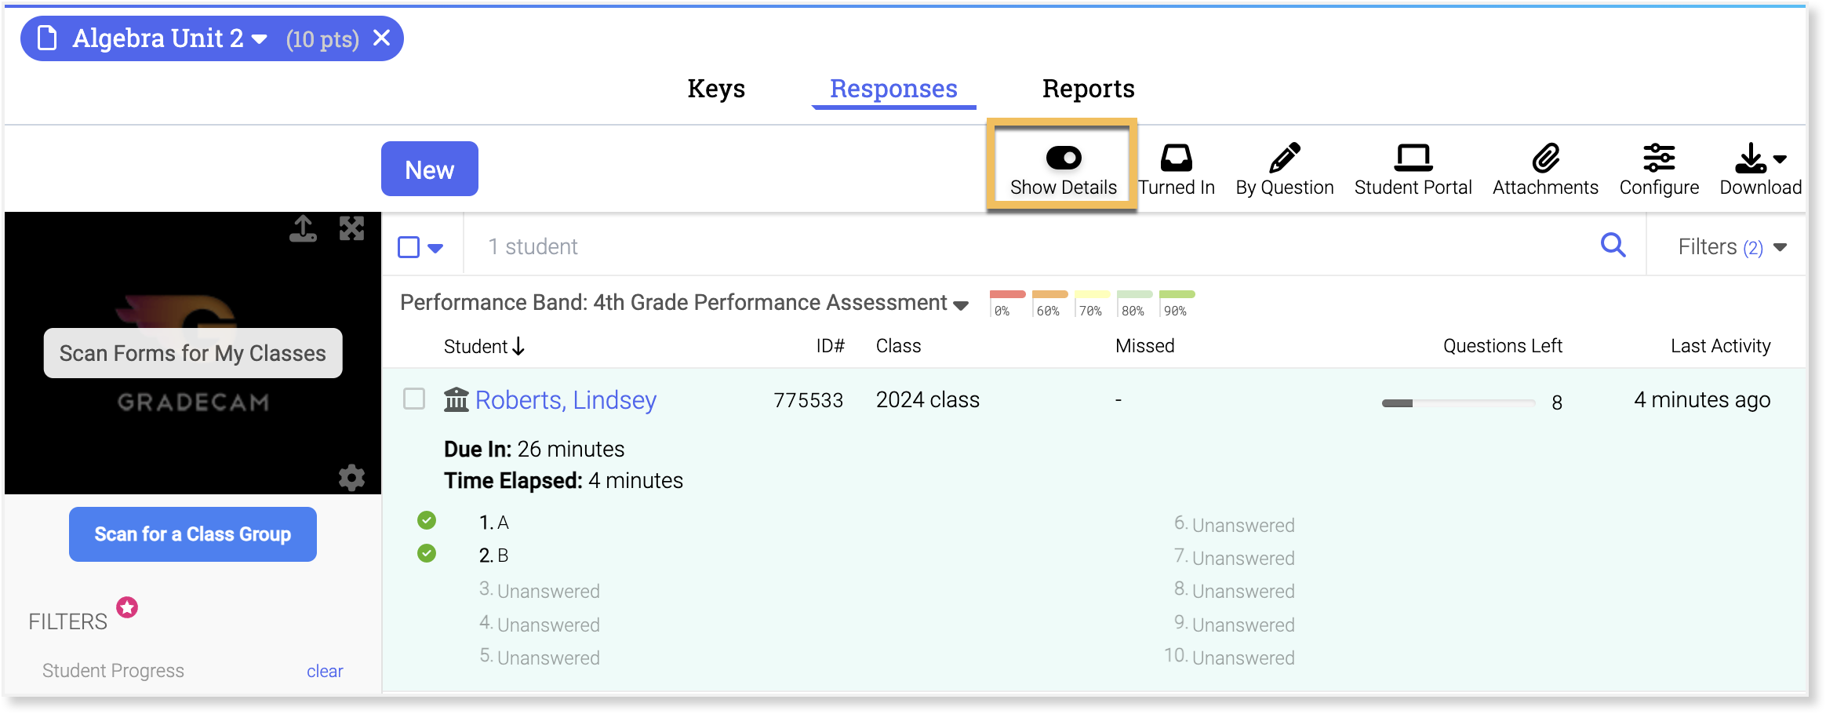
Task: Expand scanner view to fullscreen
Action: (351, 229)
